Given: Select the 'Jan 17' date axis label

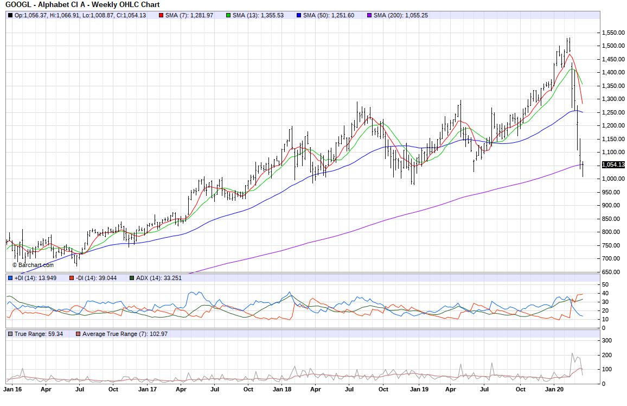Looking at the screenshot, I should (148, 389).
